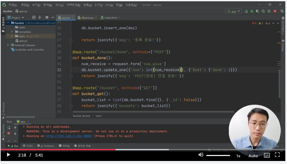Open the 실행(U) menu

tap(87, 5)
